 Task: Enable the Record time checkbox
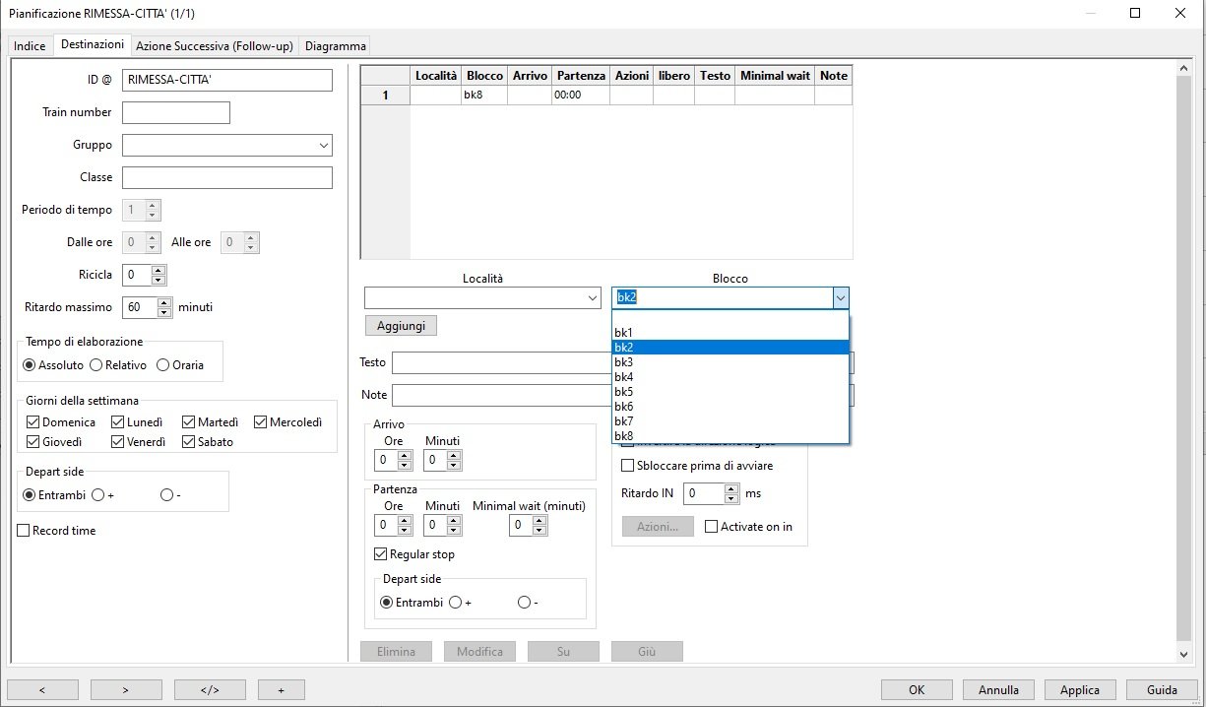(24, 531)
